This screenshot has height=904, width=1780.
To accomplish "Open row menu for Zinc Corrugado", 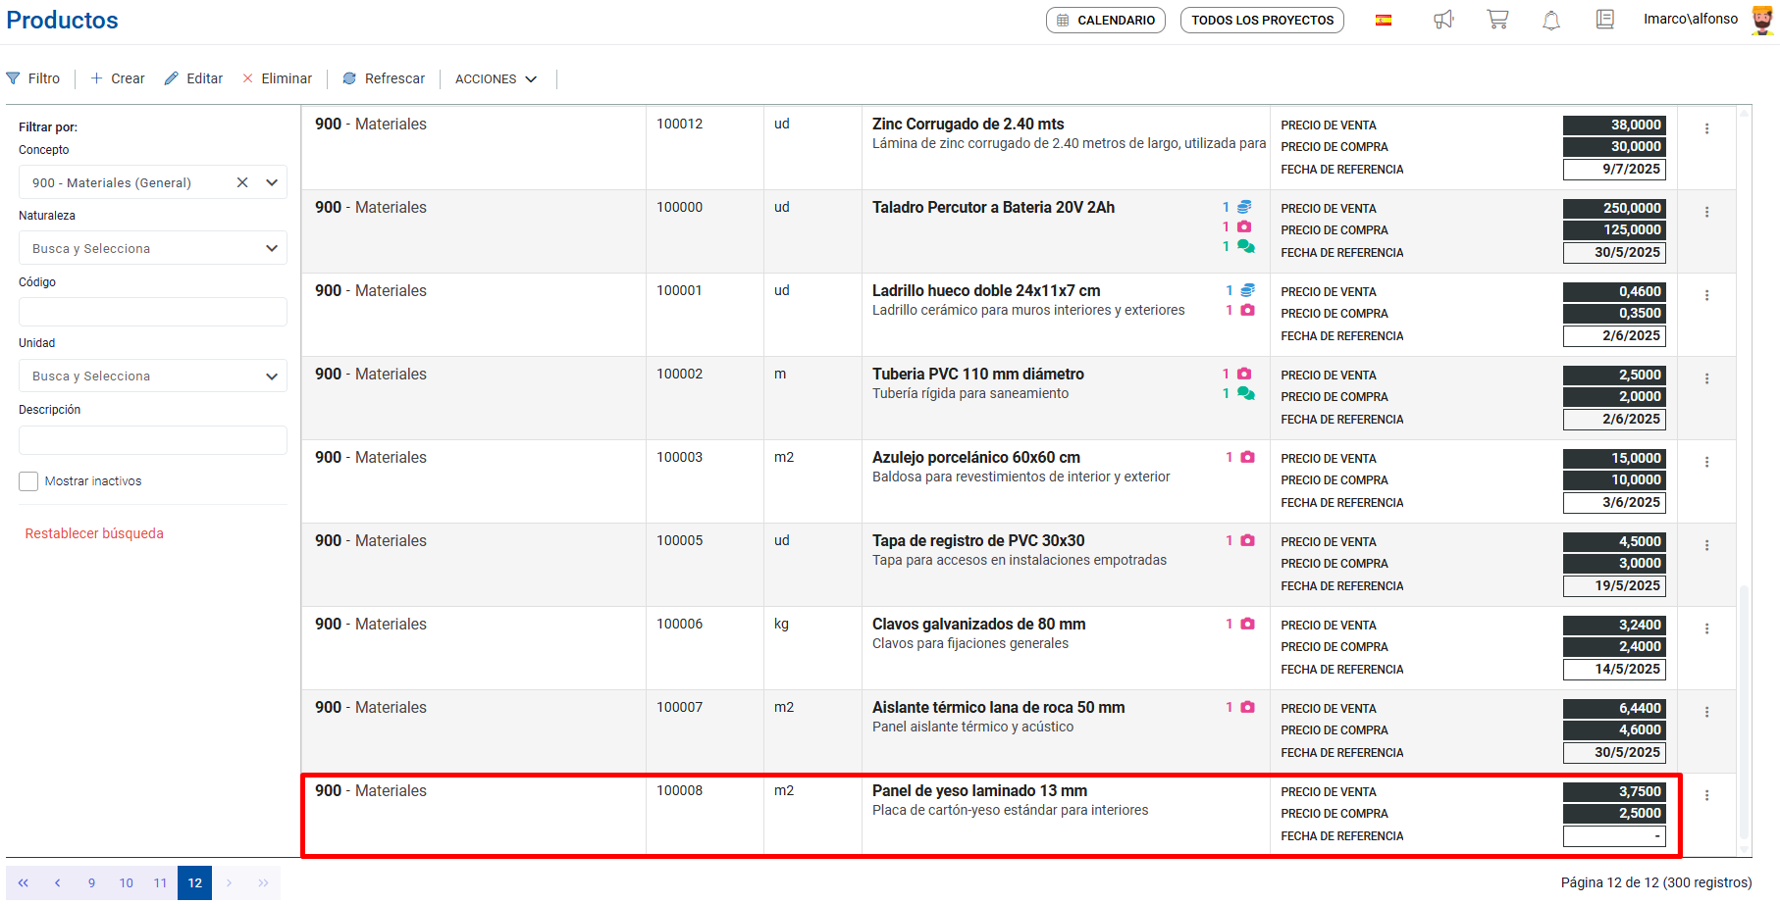I will [1706, 128].
